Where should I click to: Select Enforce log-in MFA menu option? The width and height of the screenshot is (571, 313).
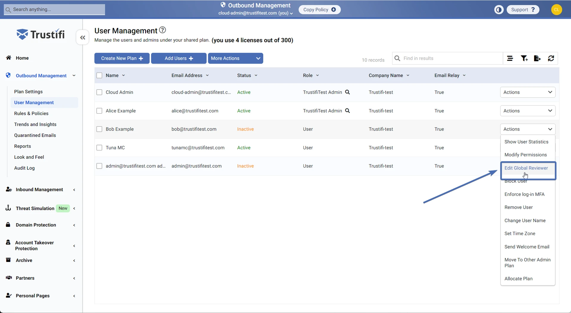[524, 194]
